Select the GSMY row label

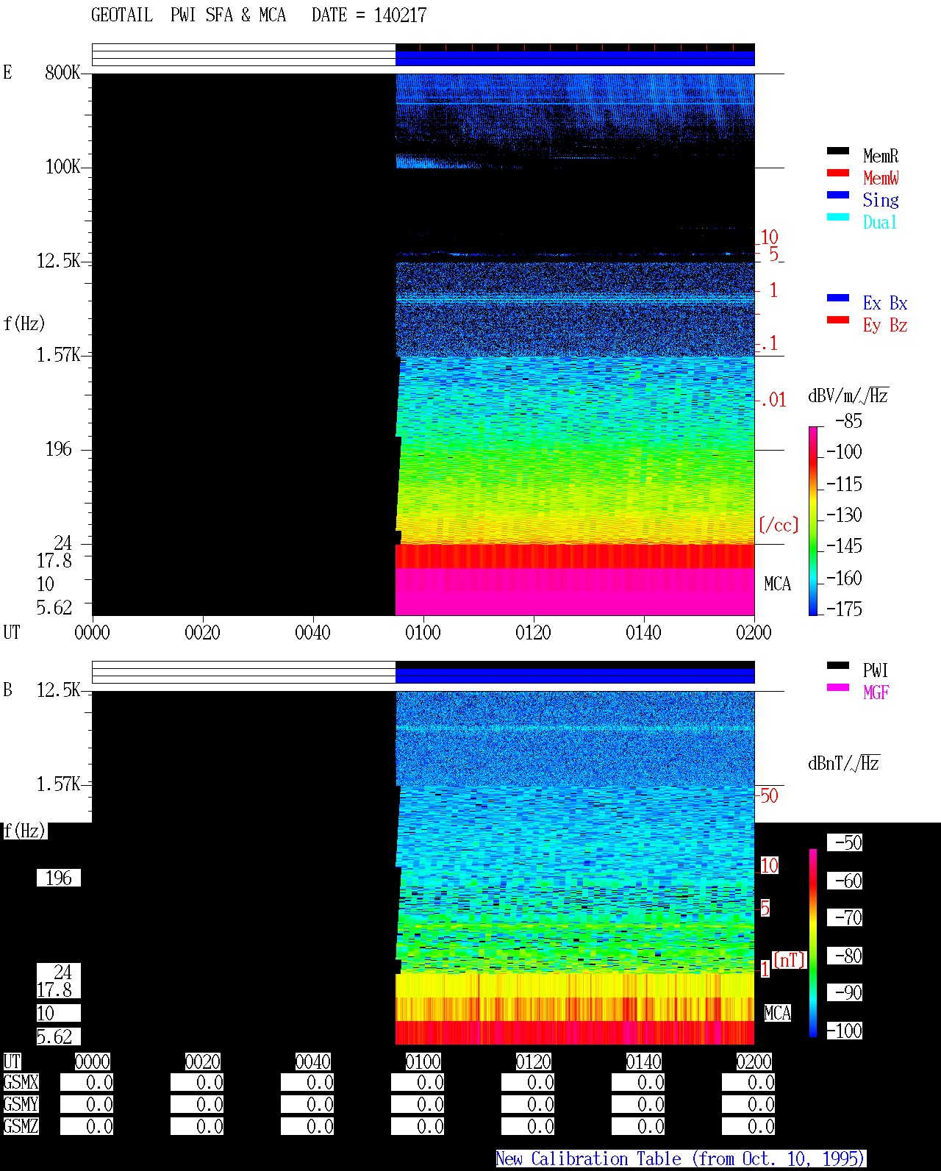21,1104
